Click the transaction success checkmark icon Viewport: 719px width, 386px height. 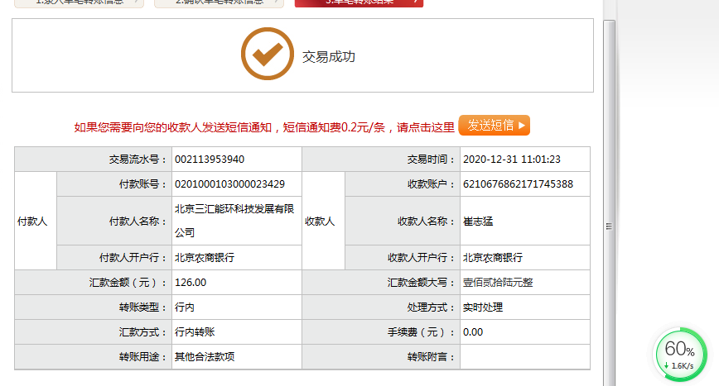point(267,55)
